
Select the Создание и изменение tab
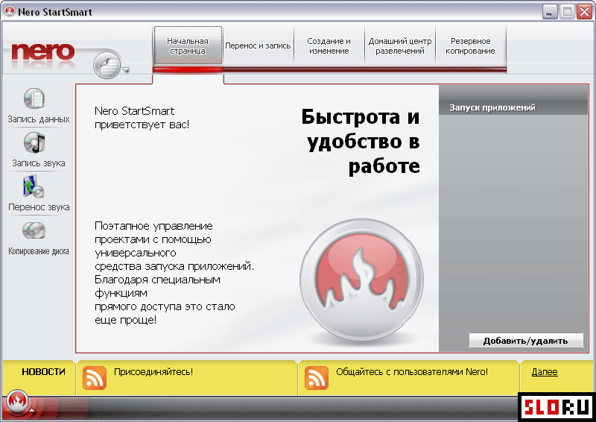(329, 45)
